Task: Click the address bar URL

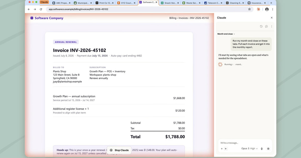Action: click(78, 9)
